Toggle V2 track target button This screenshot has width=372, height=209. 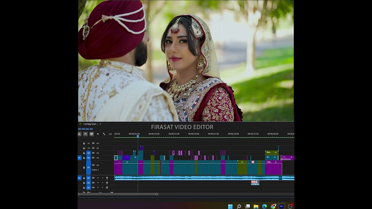89,158
